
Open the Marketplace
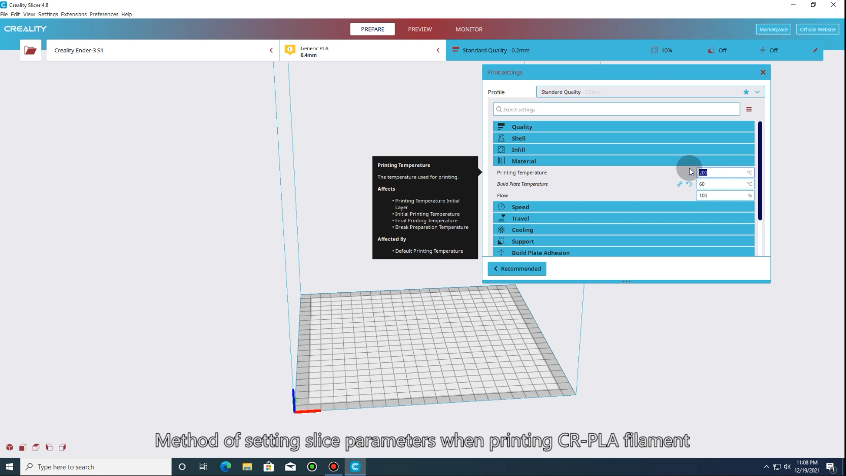773,29
